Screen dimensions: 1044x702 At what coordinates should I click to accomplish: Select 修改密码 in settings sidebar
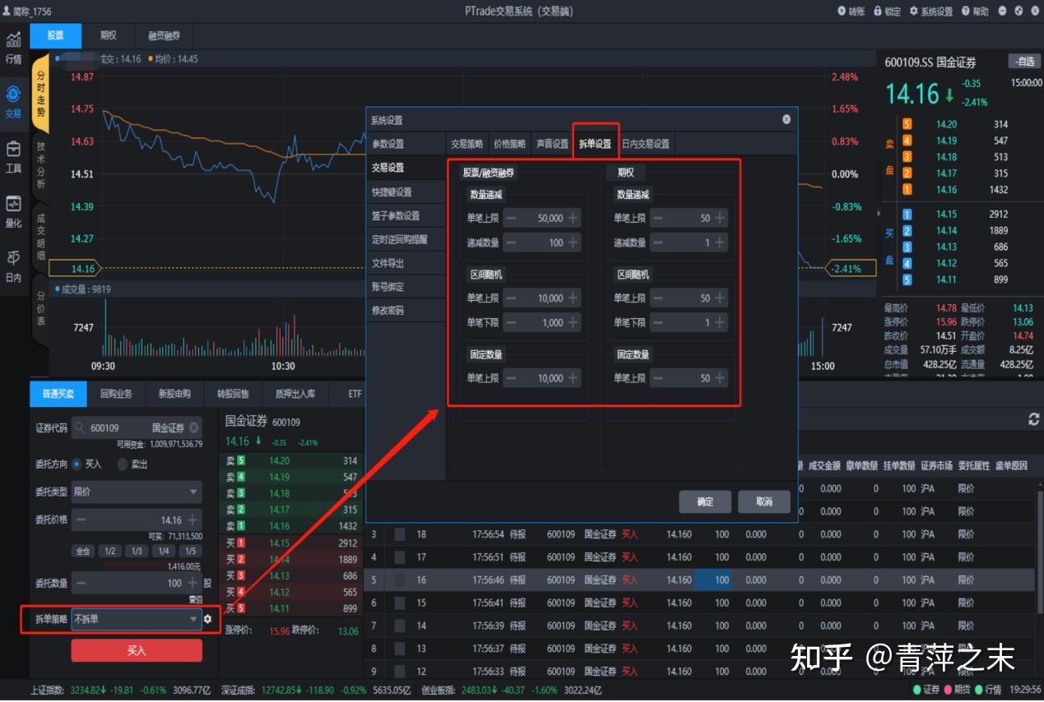(406, 311)
